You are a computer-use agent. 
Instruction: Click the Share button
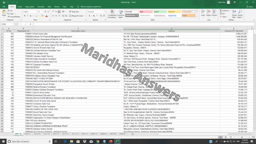250,6
